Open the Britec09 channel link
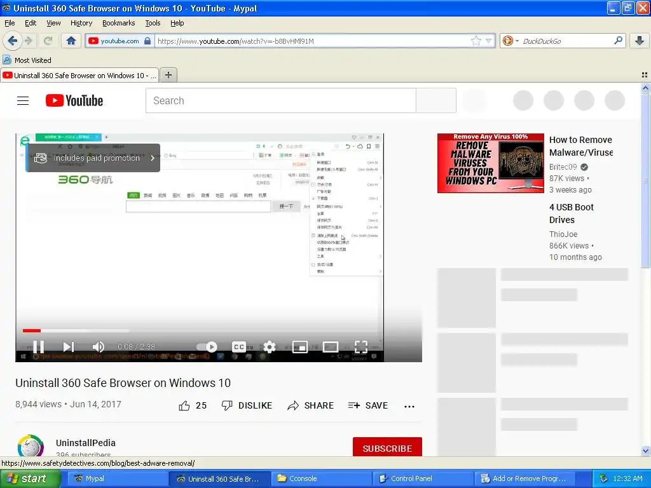Viewport: 651px width, 488px height. pyautogui.click(x=563, y=167)
